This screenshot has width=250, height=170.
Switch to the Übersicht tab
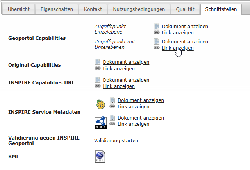click(x=18, y=9)
